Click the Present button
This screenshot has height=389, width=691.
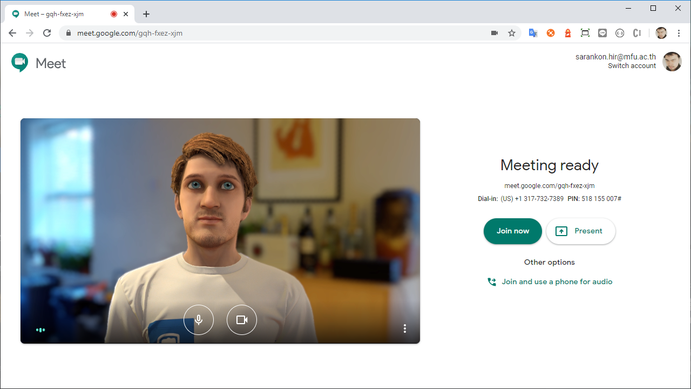[581, 231]
